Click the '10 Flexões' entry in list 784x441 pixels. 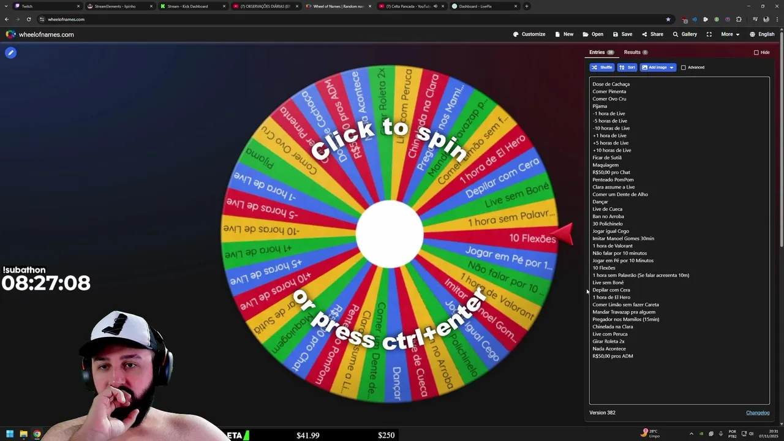[603, 268]
